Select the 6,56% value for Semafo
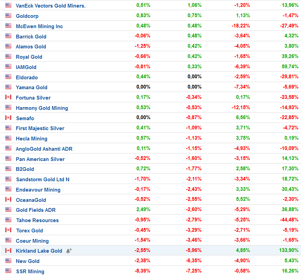 pyautogui.click(x=243, y=117)
